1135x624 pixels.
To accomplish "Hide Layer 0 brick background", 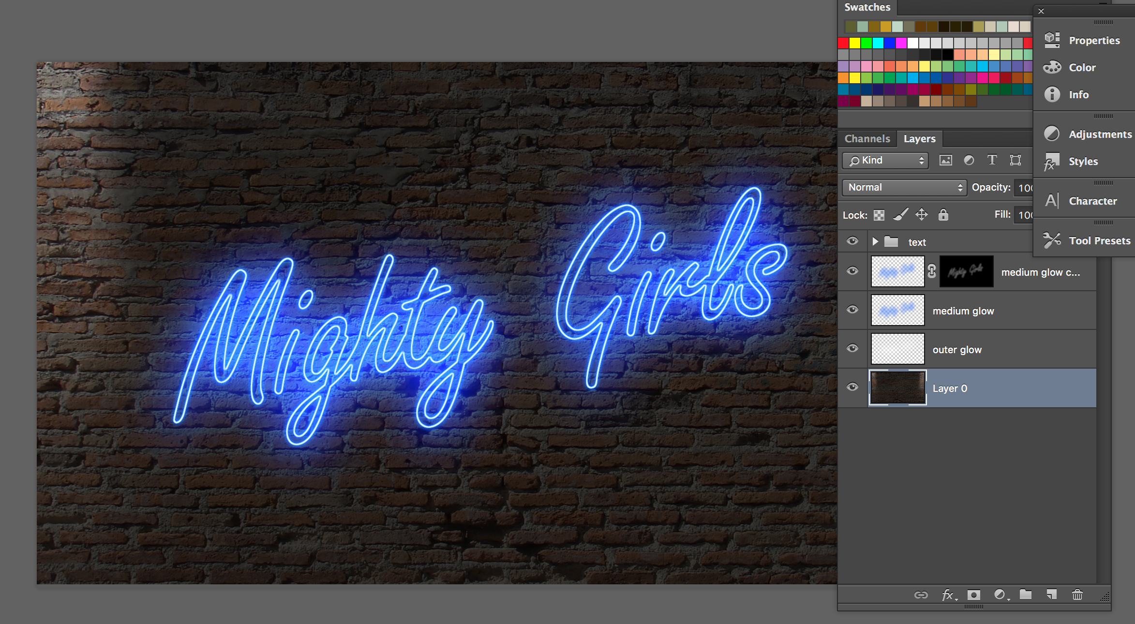I will 852,387.
